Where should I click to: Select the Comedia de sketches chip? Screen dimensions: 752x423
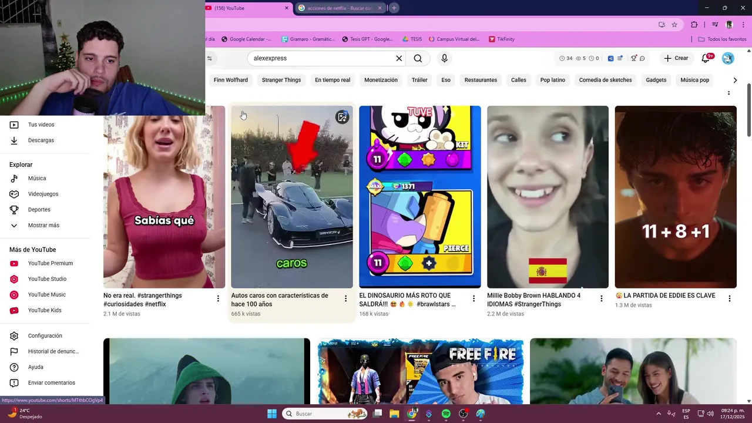[x=606, y=80]
